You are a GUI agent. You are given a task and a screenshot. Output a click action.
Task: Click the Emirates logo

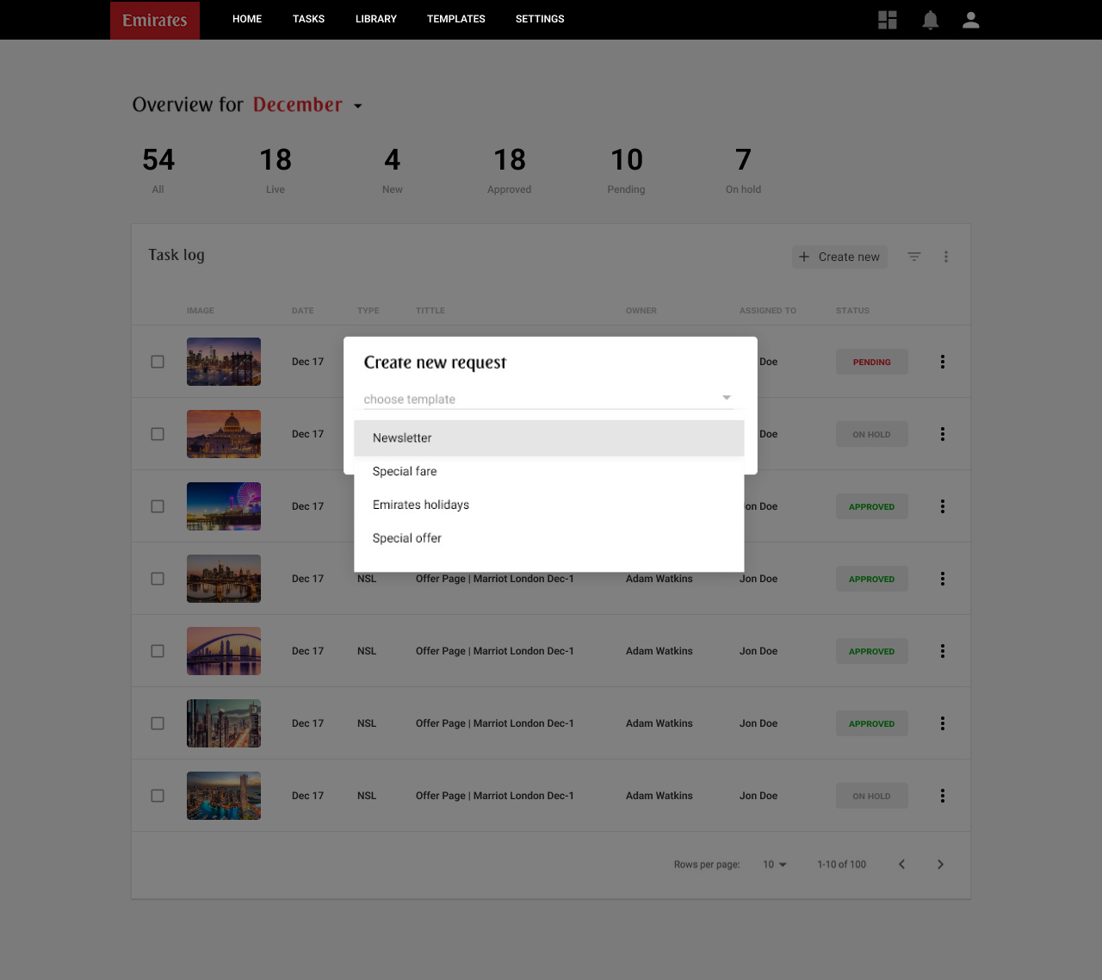point(155,20)
